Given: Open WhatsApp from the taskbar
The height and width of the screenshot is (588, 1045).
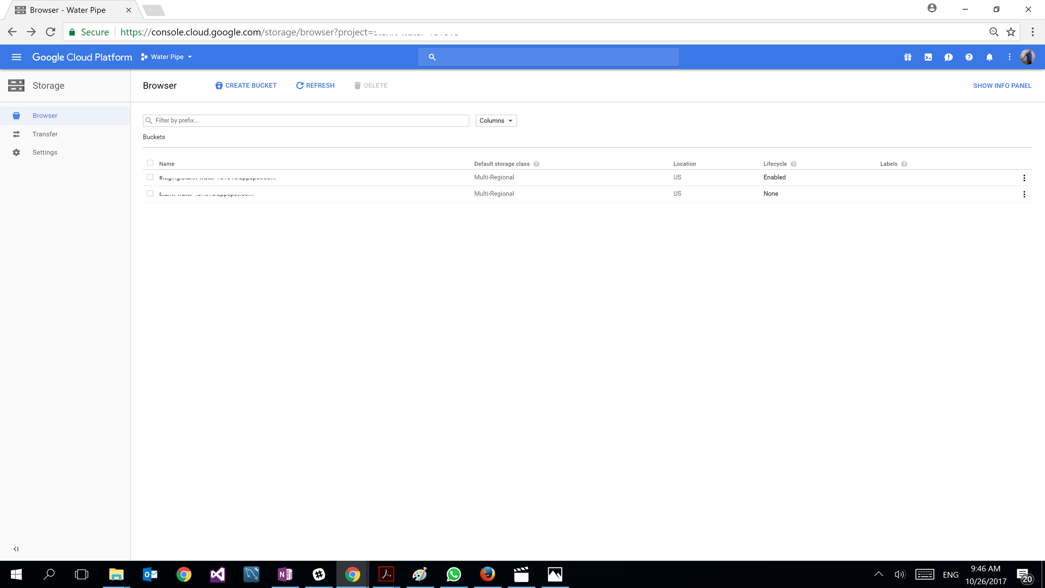Looking at the screenshot, I should coord(454,574).
